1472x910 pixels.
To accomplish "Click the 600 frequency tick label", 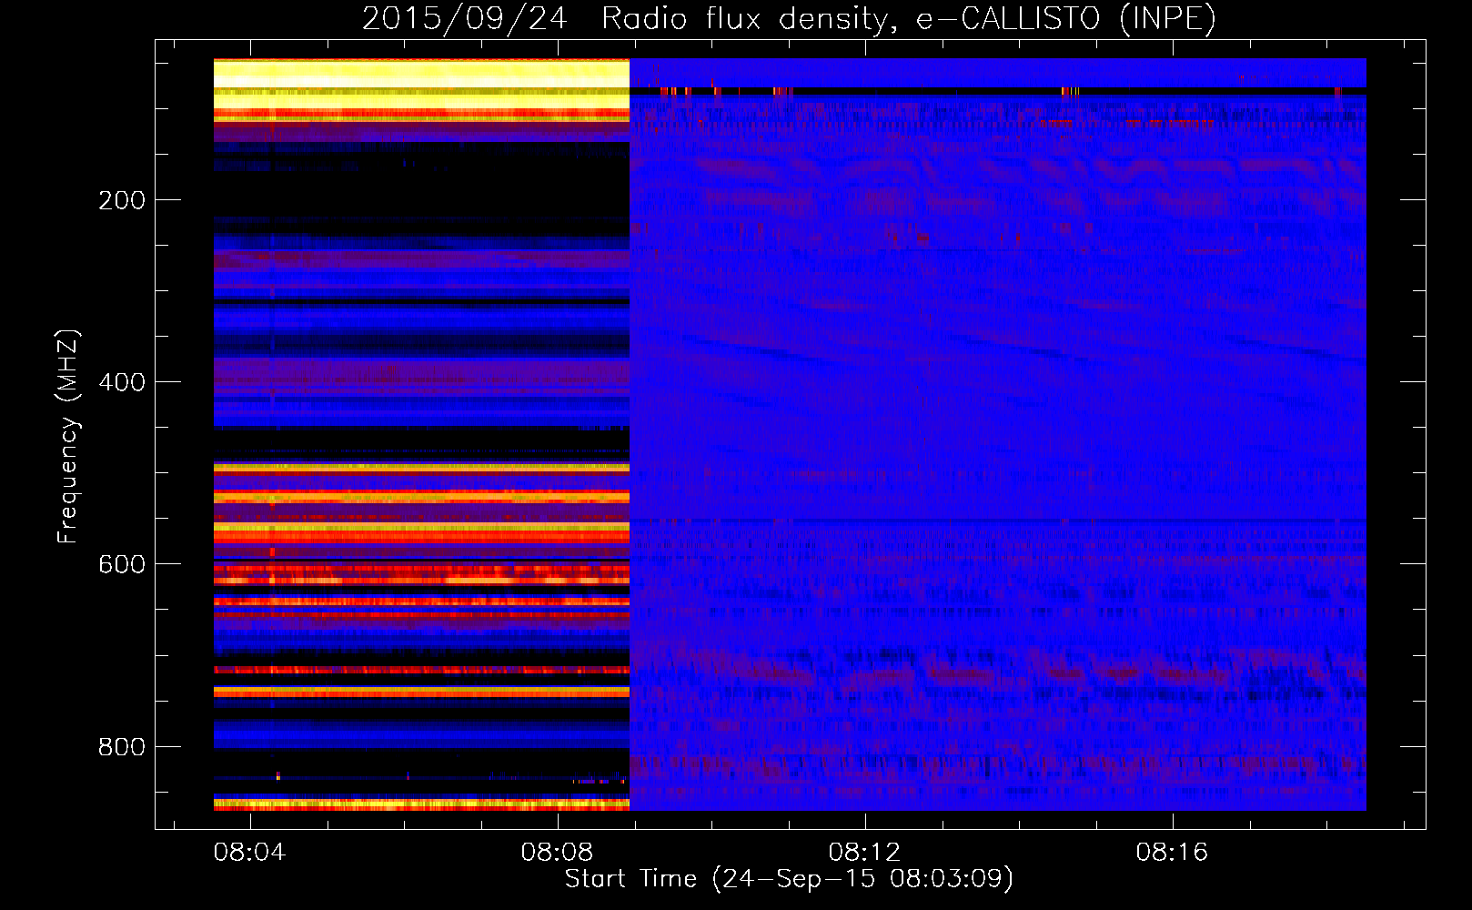I will coord(122,564).
